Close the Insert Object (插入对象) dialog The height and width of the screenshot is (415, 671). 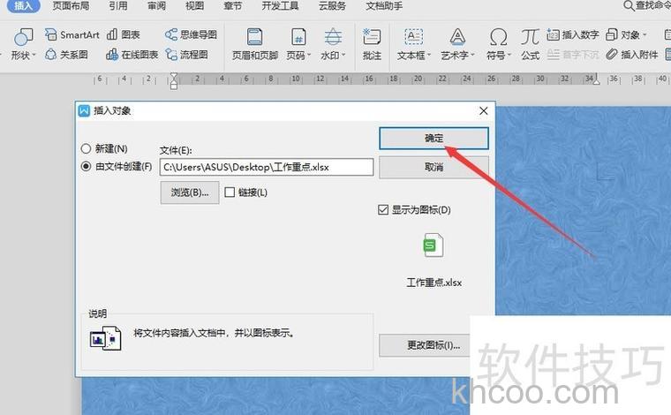click(484, 110)
